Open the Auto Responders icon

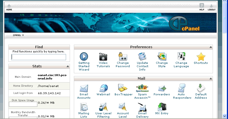[x=181, y=88]
